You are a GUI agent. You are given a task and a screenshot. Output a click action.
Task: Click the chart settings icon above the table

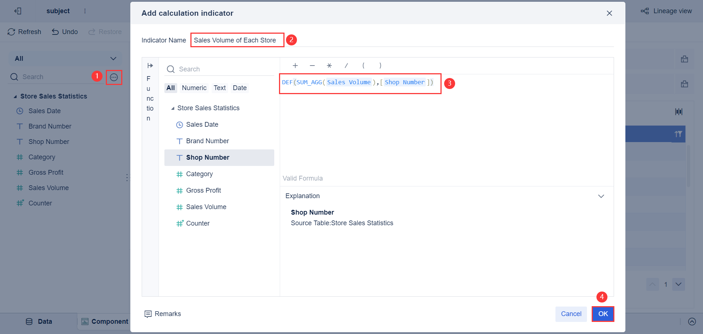pyautogui.click(x=679, y=112)
